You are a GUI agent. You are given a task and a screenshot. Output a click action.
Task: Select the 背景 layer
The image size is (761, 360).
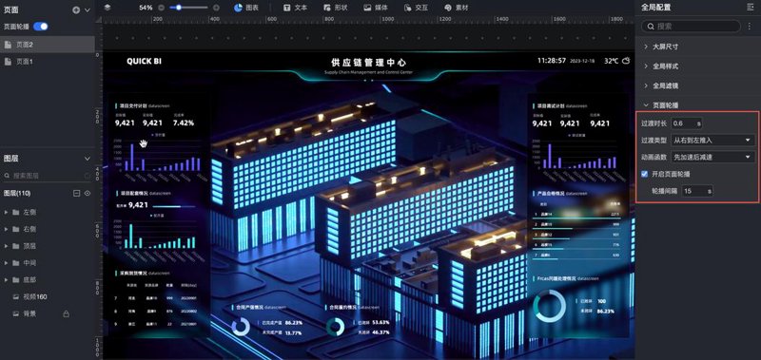(47, 313)
